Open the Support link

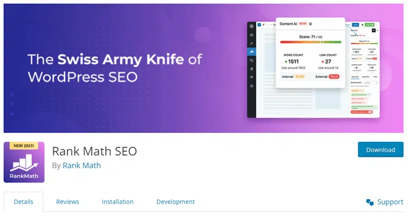(x=390, y=202)
